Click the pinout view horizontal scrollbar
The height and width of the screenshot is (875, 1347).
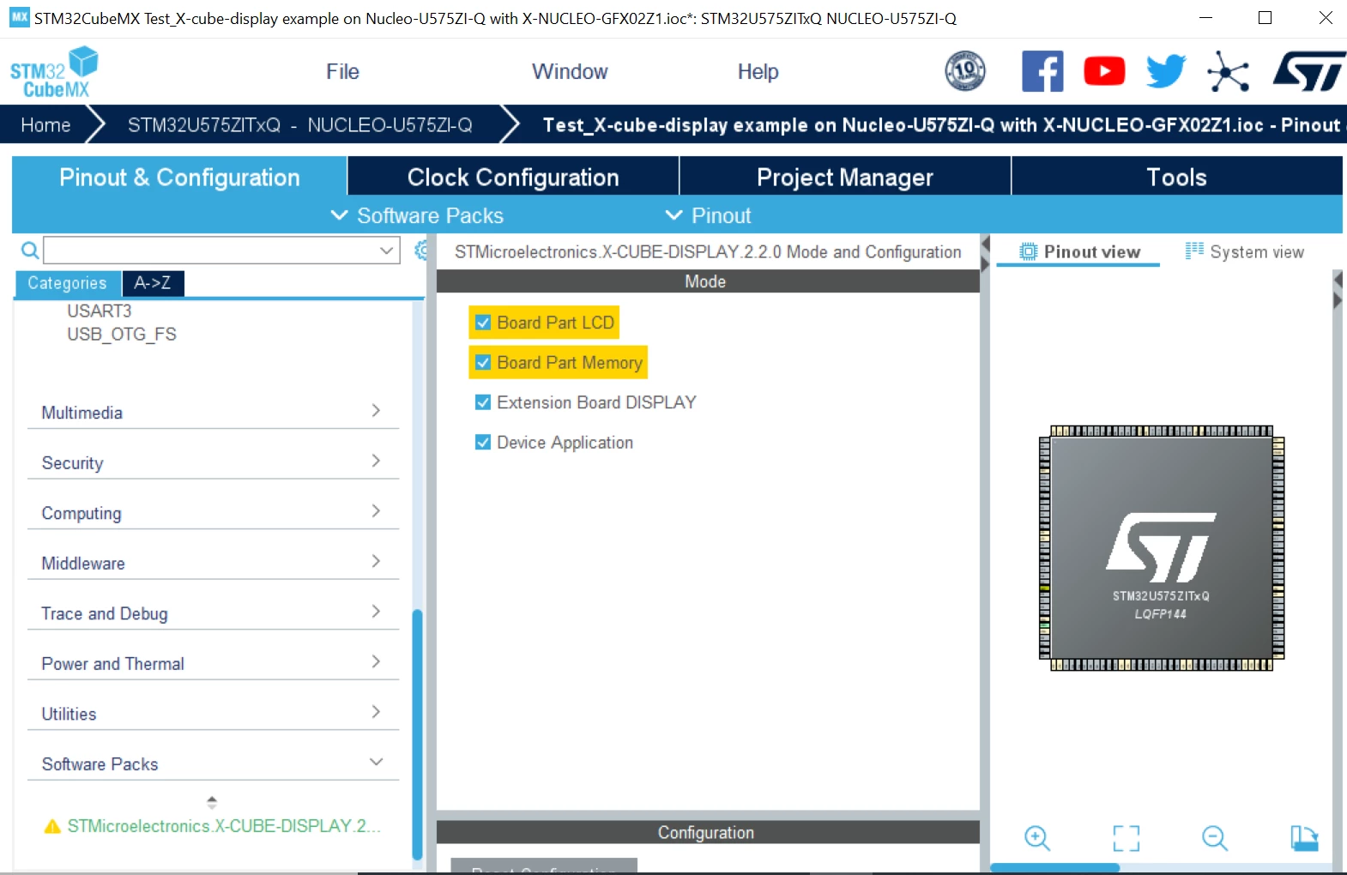point(1054,867)
